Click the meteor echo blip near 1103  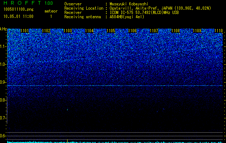(x=67, y=110)
